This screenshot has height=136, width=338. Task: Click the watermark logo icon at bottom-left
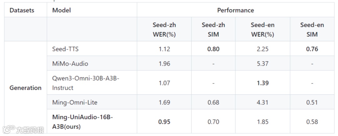(x=9, y=129)
